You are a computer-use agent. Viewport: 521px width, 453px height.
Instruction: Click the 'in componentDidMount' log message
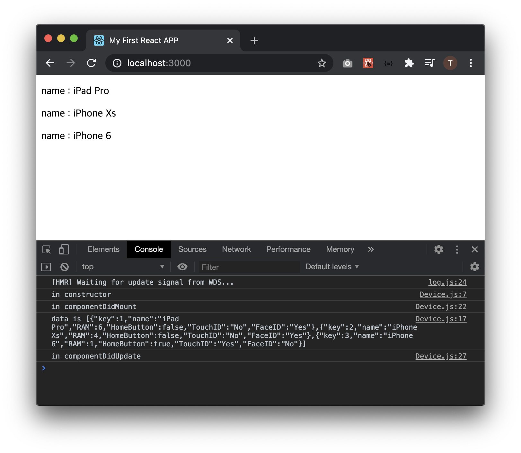click(94, 306)
